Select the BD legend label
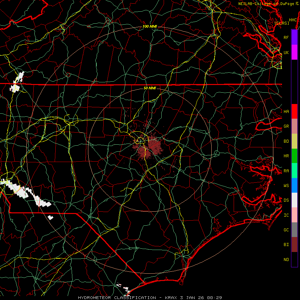This screenshot has height=300, width=300. tap(286, 141)
